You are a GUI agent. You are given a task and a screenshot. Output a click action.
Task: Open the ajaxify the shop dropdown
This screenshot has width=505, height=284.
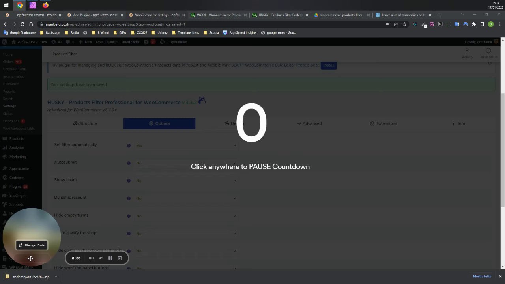coord(185,233)
